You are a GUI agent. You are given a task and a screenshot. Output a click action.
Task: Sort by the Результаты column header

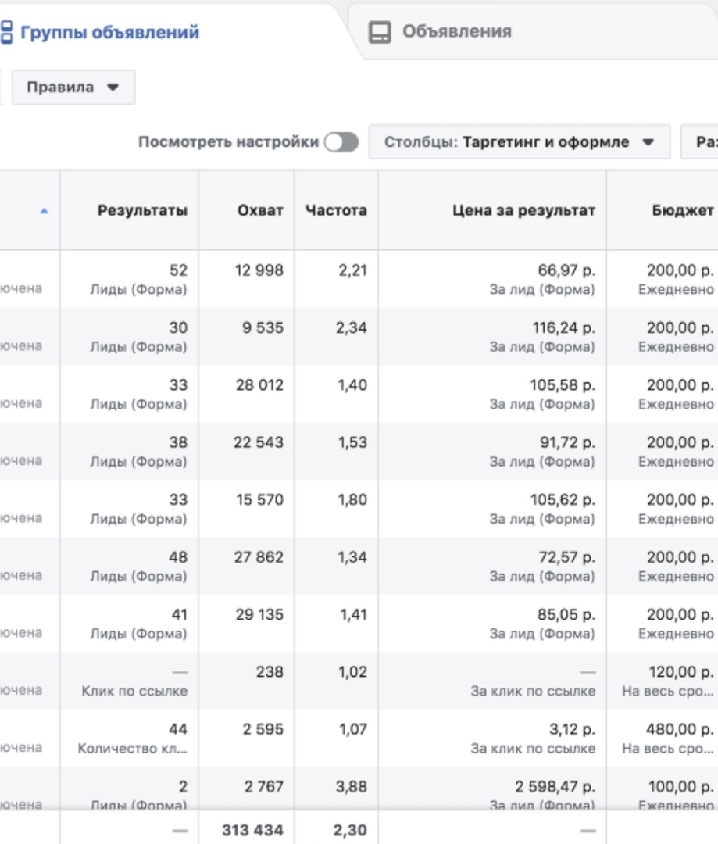coord(142,211)
